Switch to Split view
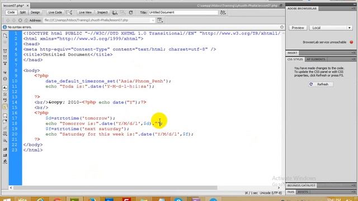Image resolution: width=358 pixels, height=201 pixels. click(22, 12)
